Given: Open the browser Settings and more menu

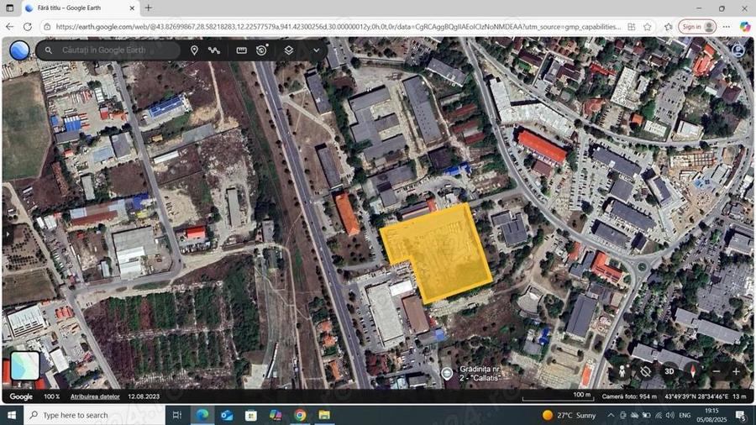Looking at the screenshot, I should pyautogui.click(x=727, y=27).
